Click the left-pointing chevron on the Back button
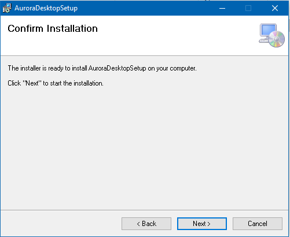 coord(138,224)
